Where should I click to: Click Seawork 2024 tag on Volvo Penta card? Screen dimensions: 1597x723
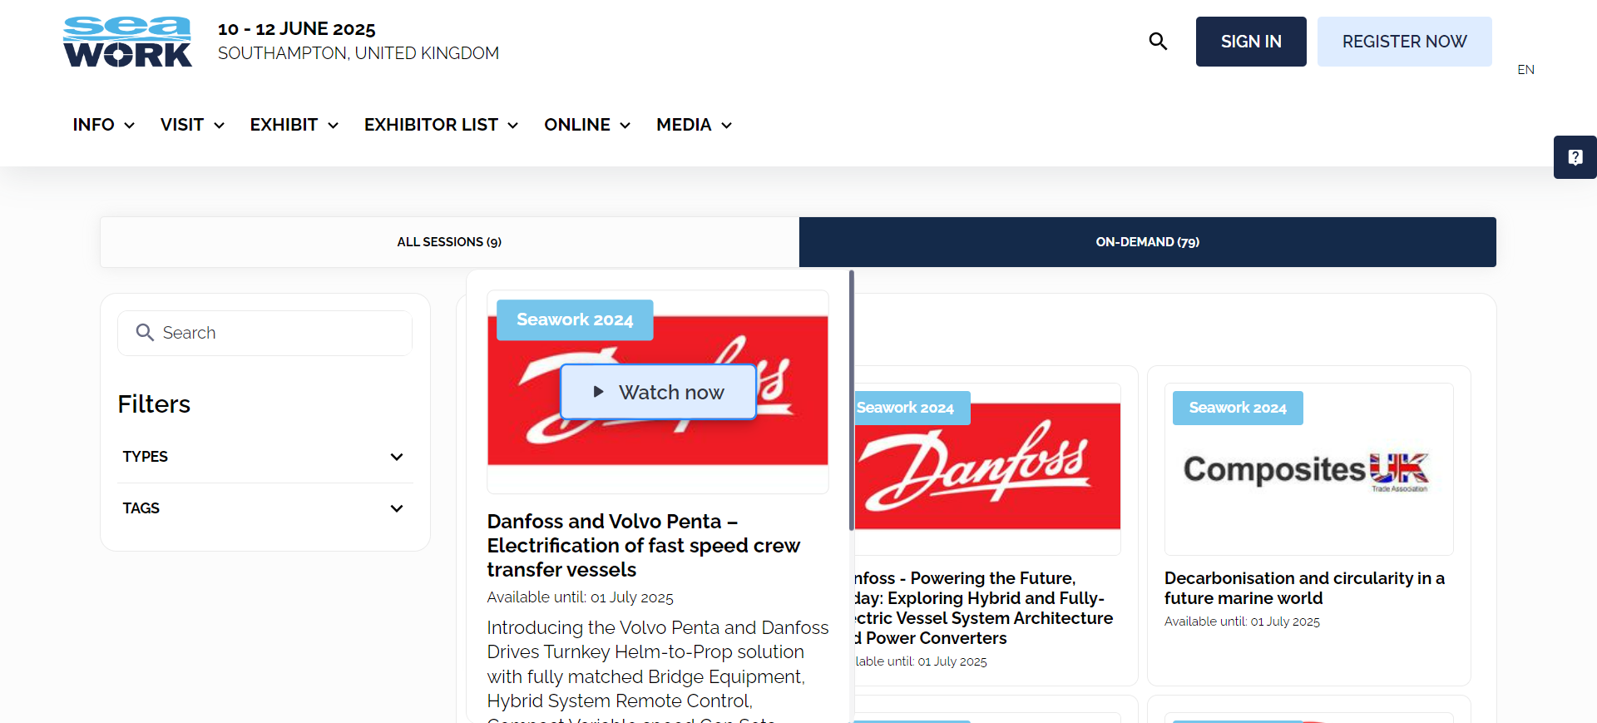tap(575, 319)
